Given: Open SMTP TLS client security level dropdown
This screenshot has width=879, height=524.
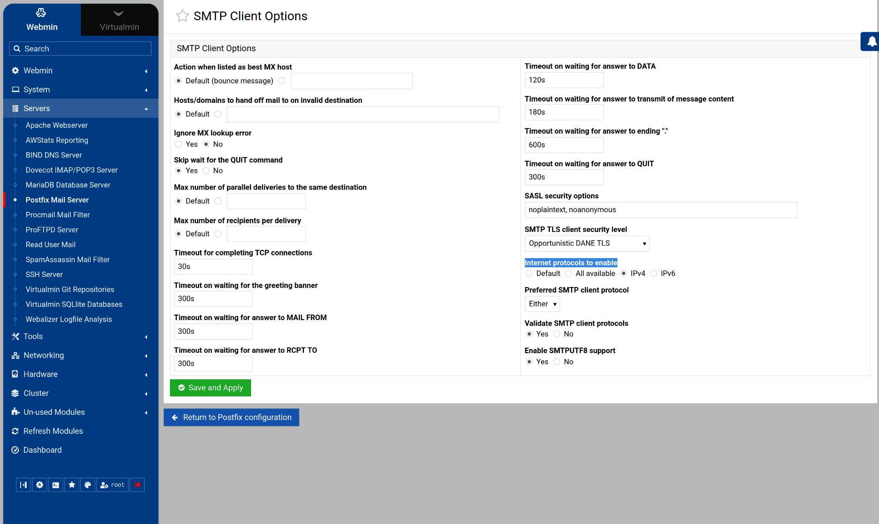Looking at the screenshot, I should [x=587, y=243].
